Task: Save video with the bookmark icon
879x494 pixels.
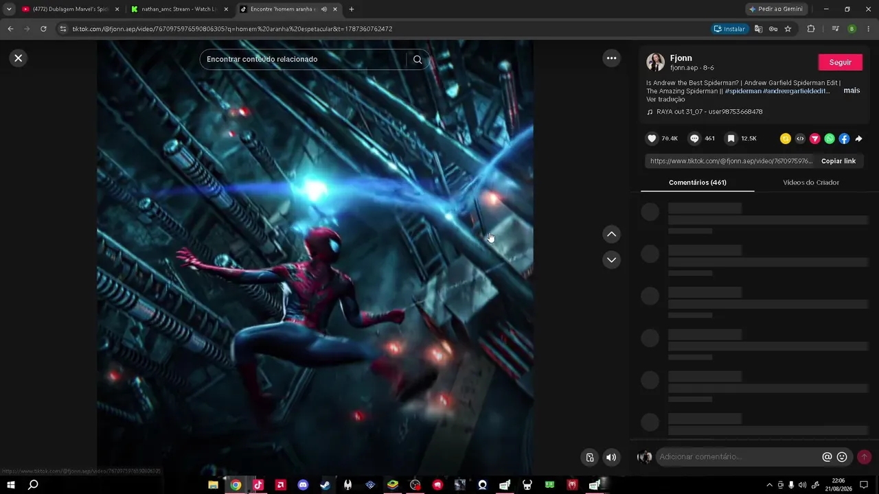Action: [x=731, y=139]
